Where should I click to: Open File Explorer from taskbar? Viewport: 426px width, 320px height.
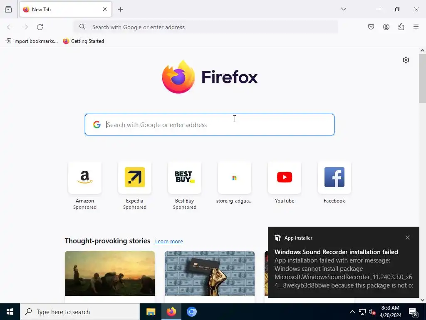[151, 312]
